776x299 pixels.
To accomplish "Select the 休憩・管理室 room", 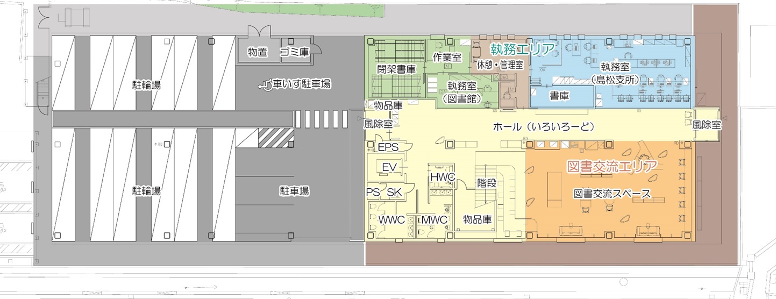I will pyautogui.click(x=500, y=65).
